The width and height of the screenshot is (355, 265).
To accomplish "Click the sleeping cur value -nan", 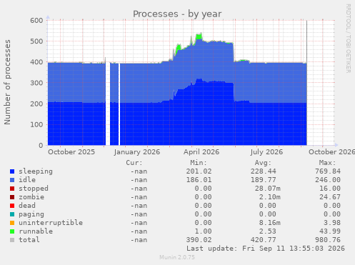I will pos(139,171).
